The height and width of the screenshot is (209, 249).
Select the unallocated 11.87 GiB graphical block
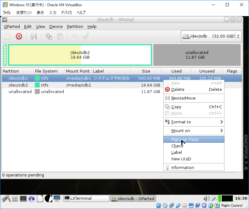(197, 55)
